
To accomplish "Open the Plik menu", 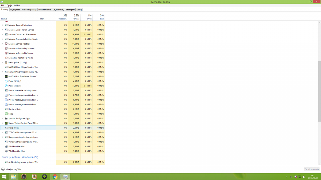I will (3, 5).
